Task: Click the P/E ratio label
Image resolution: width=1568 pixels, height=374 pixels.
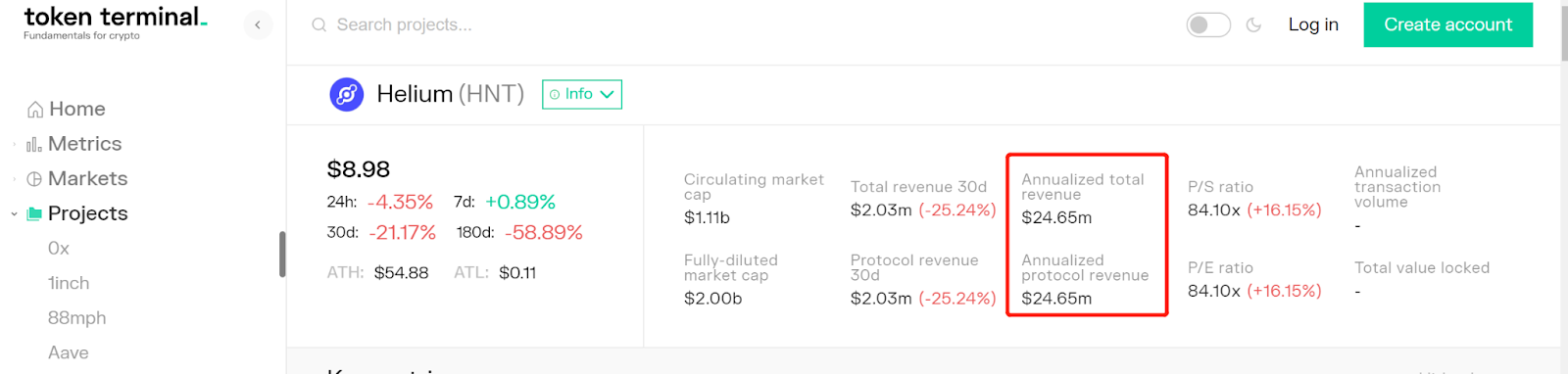Action: coord(1220,267)
